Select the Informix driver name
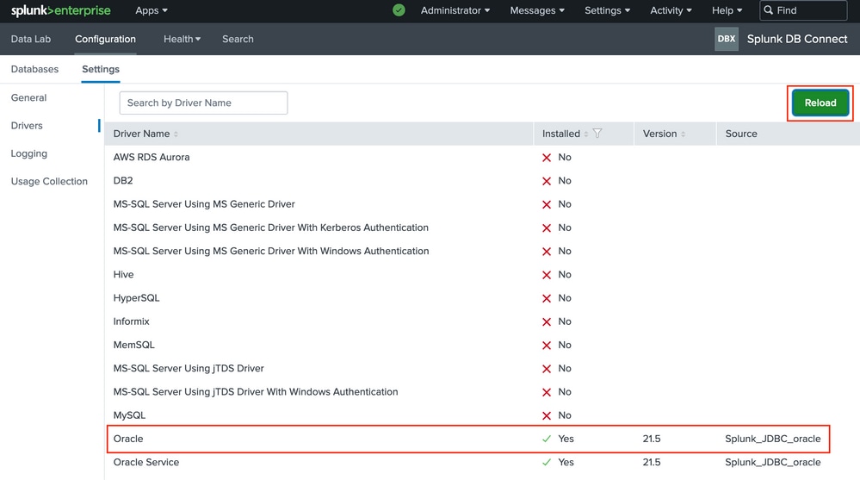The height and width of the screenshot is (480, 860). (x=131, y=321)
